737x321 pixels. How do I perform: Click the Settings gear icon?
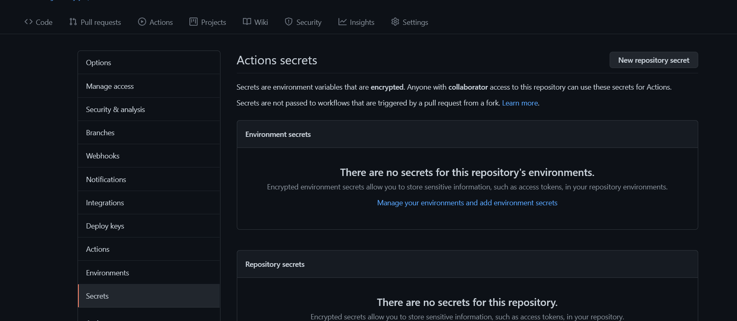(395, 22)
